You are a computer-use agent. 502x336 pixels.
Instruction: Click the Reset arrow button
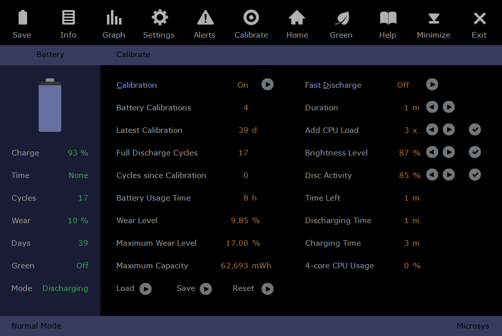point(268,289)
